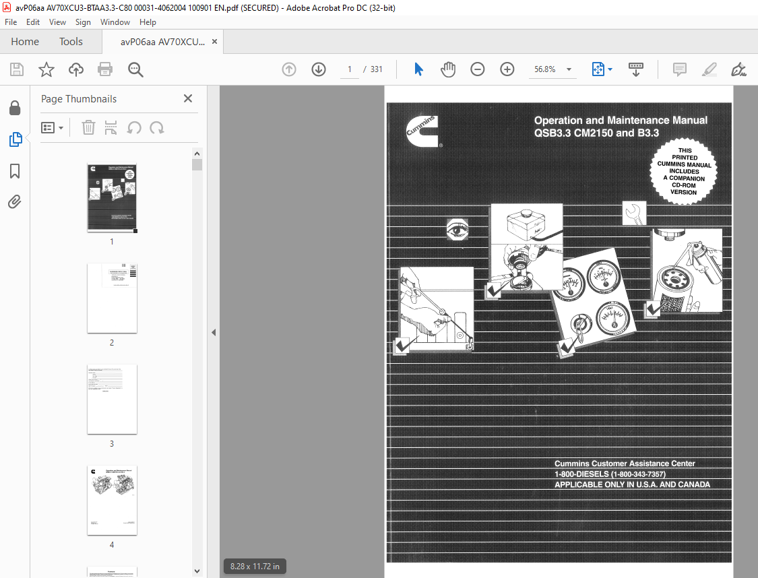Close the avP06aa document tab

click(x=215, y=42)
